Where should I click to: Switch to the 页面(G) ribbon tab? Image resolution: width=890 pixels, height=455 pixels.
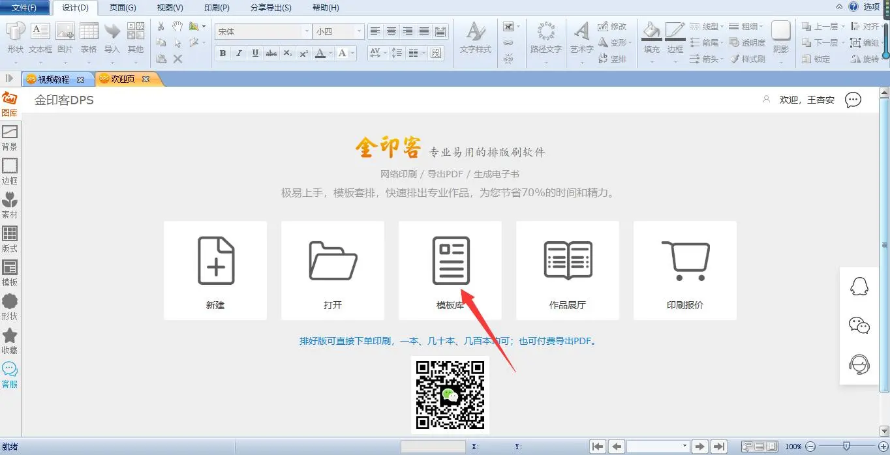click(x=123, y=8)
